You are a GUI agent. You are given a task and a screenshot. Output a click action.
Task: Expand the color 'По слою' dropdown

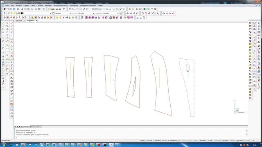coord(70,13)
